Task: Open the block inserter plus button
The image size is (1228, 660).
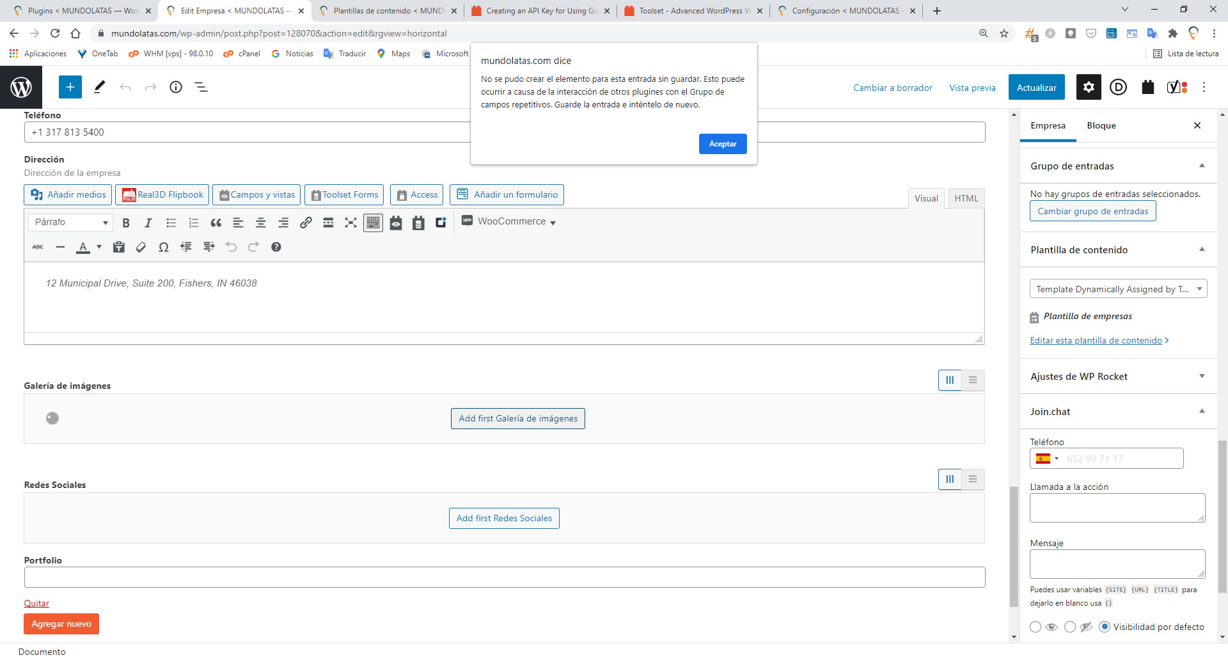Action: pos(70,88)
